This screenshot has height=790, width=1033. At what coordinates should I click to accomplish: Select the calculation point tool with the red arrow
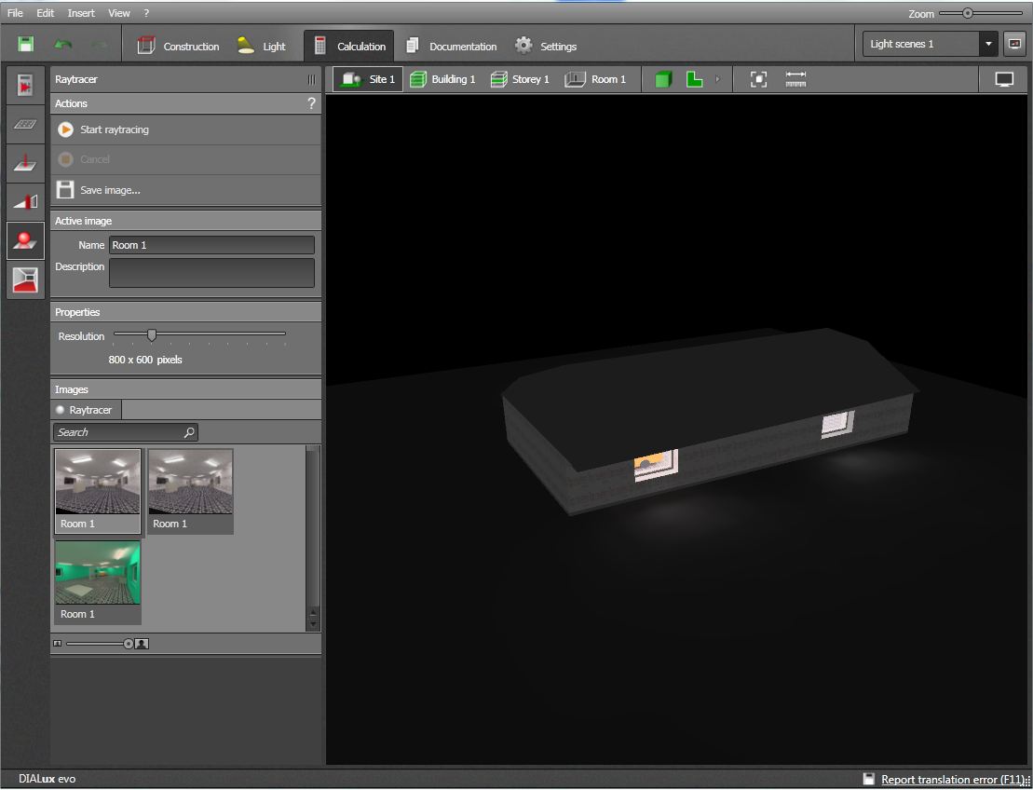tap(25, 163)
